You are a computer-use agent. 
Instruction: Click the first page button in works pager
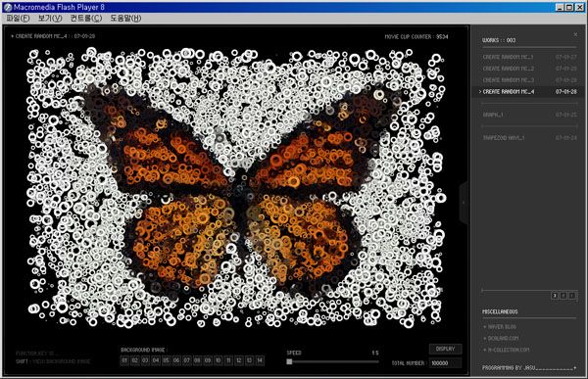[x=555, y=296]
